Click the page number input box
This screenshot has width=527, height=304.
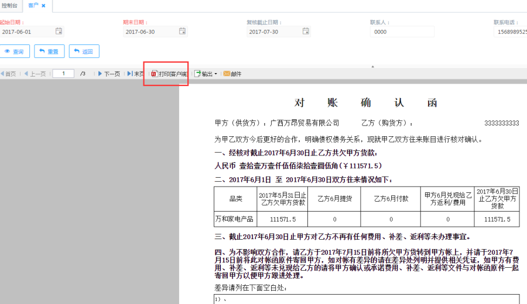click(63, 74)
